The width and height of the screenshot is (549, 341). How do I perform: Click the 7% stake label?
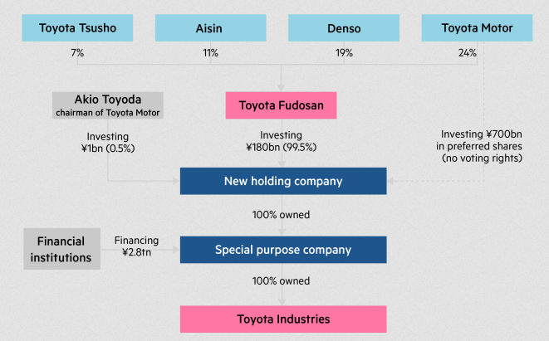click(77, 53)
